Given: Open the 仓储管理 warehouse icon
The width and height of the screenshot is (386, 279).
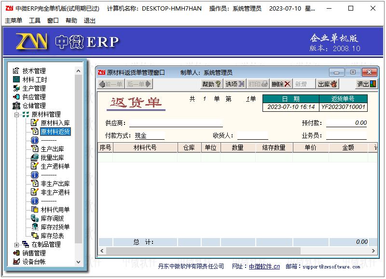Looking at the screenshot, I should [16, 106].
